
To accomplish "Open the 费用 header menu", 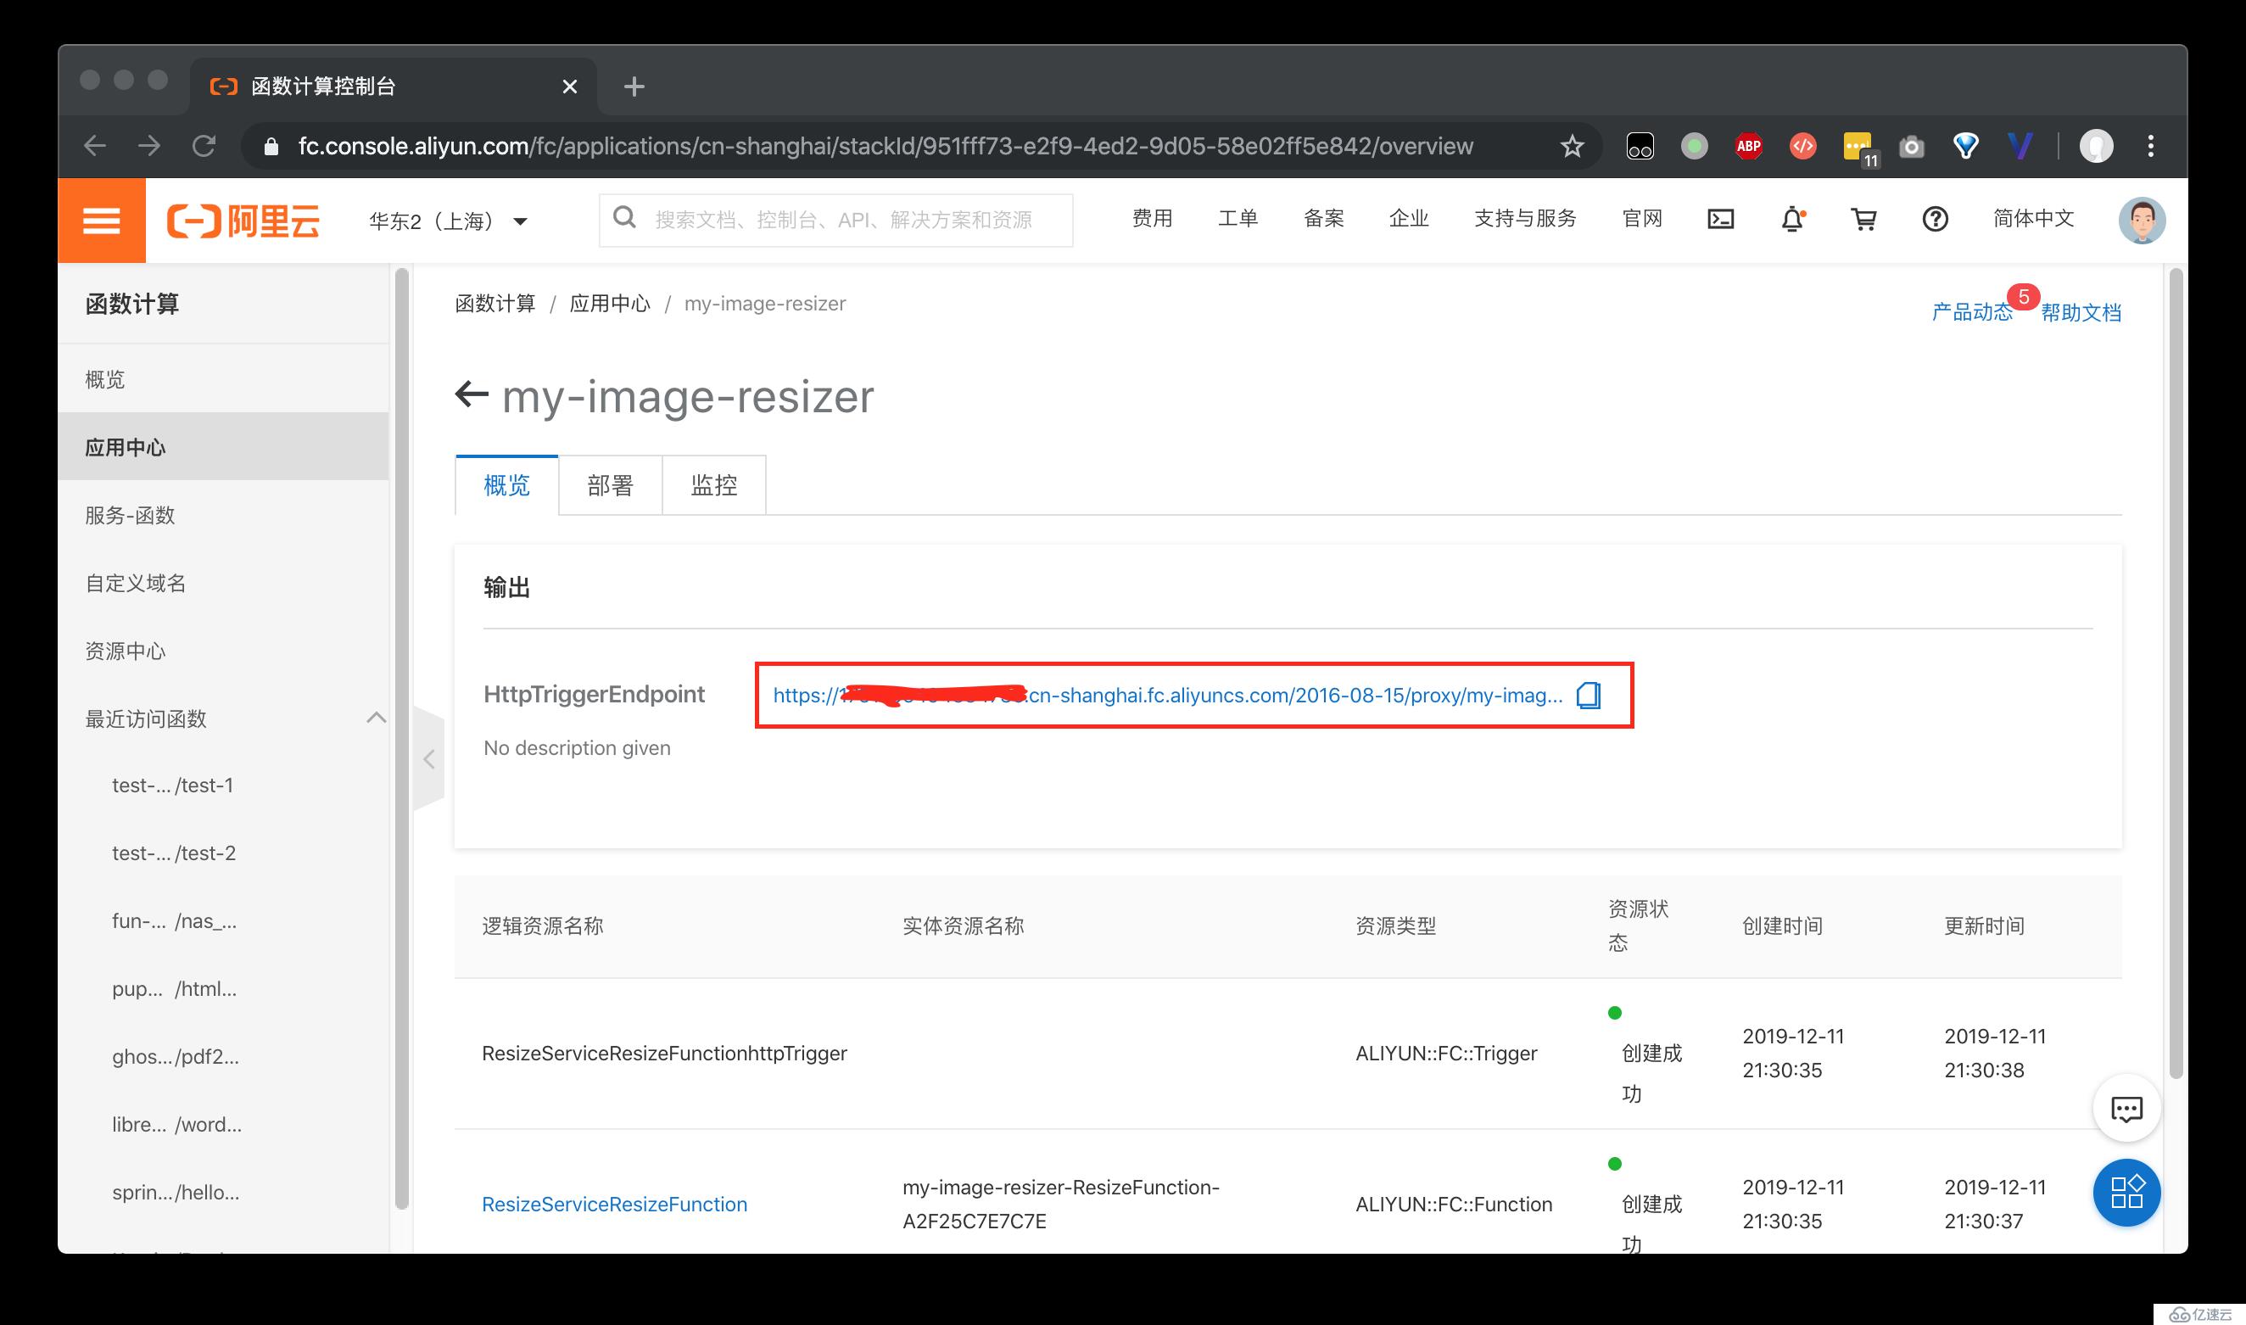I will (1152, 219).
